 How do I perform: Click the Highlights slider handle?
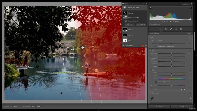171,59
